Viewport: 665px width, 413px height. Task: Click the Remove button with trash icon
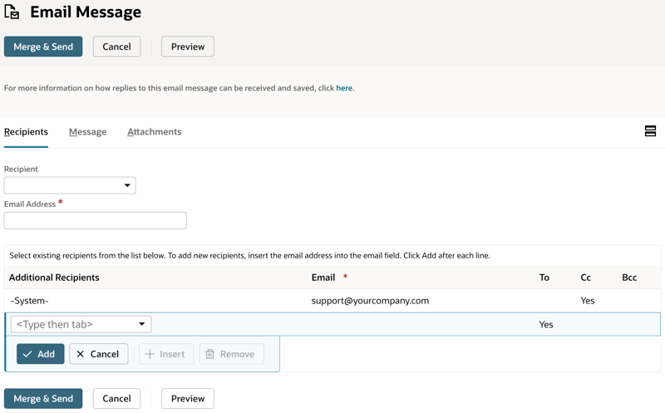point(232,354)
